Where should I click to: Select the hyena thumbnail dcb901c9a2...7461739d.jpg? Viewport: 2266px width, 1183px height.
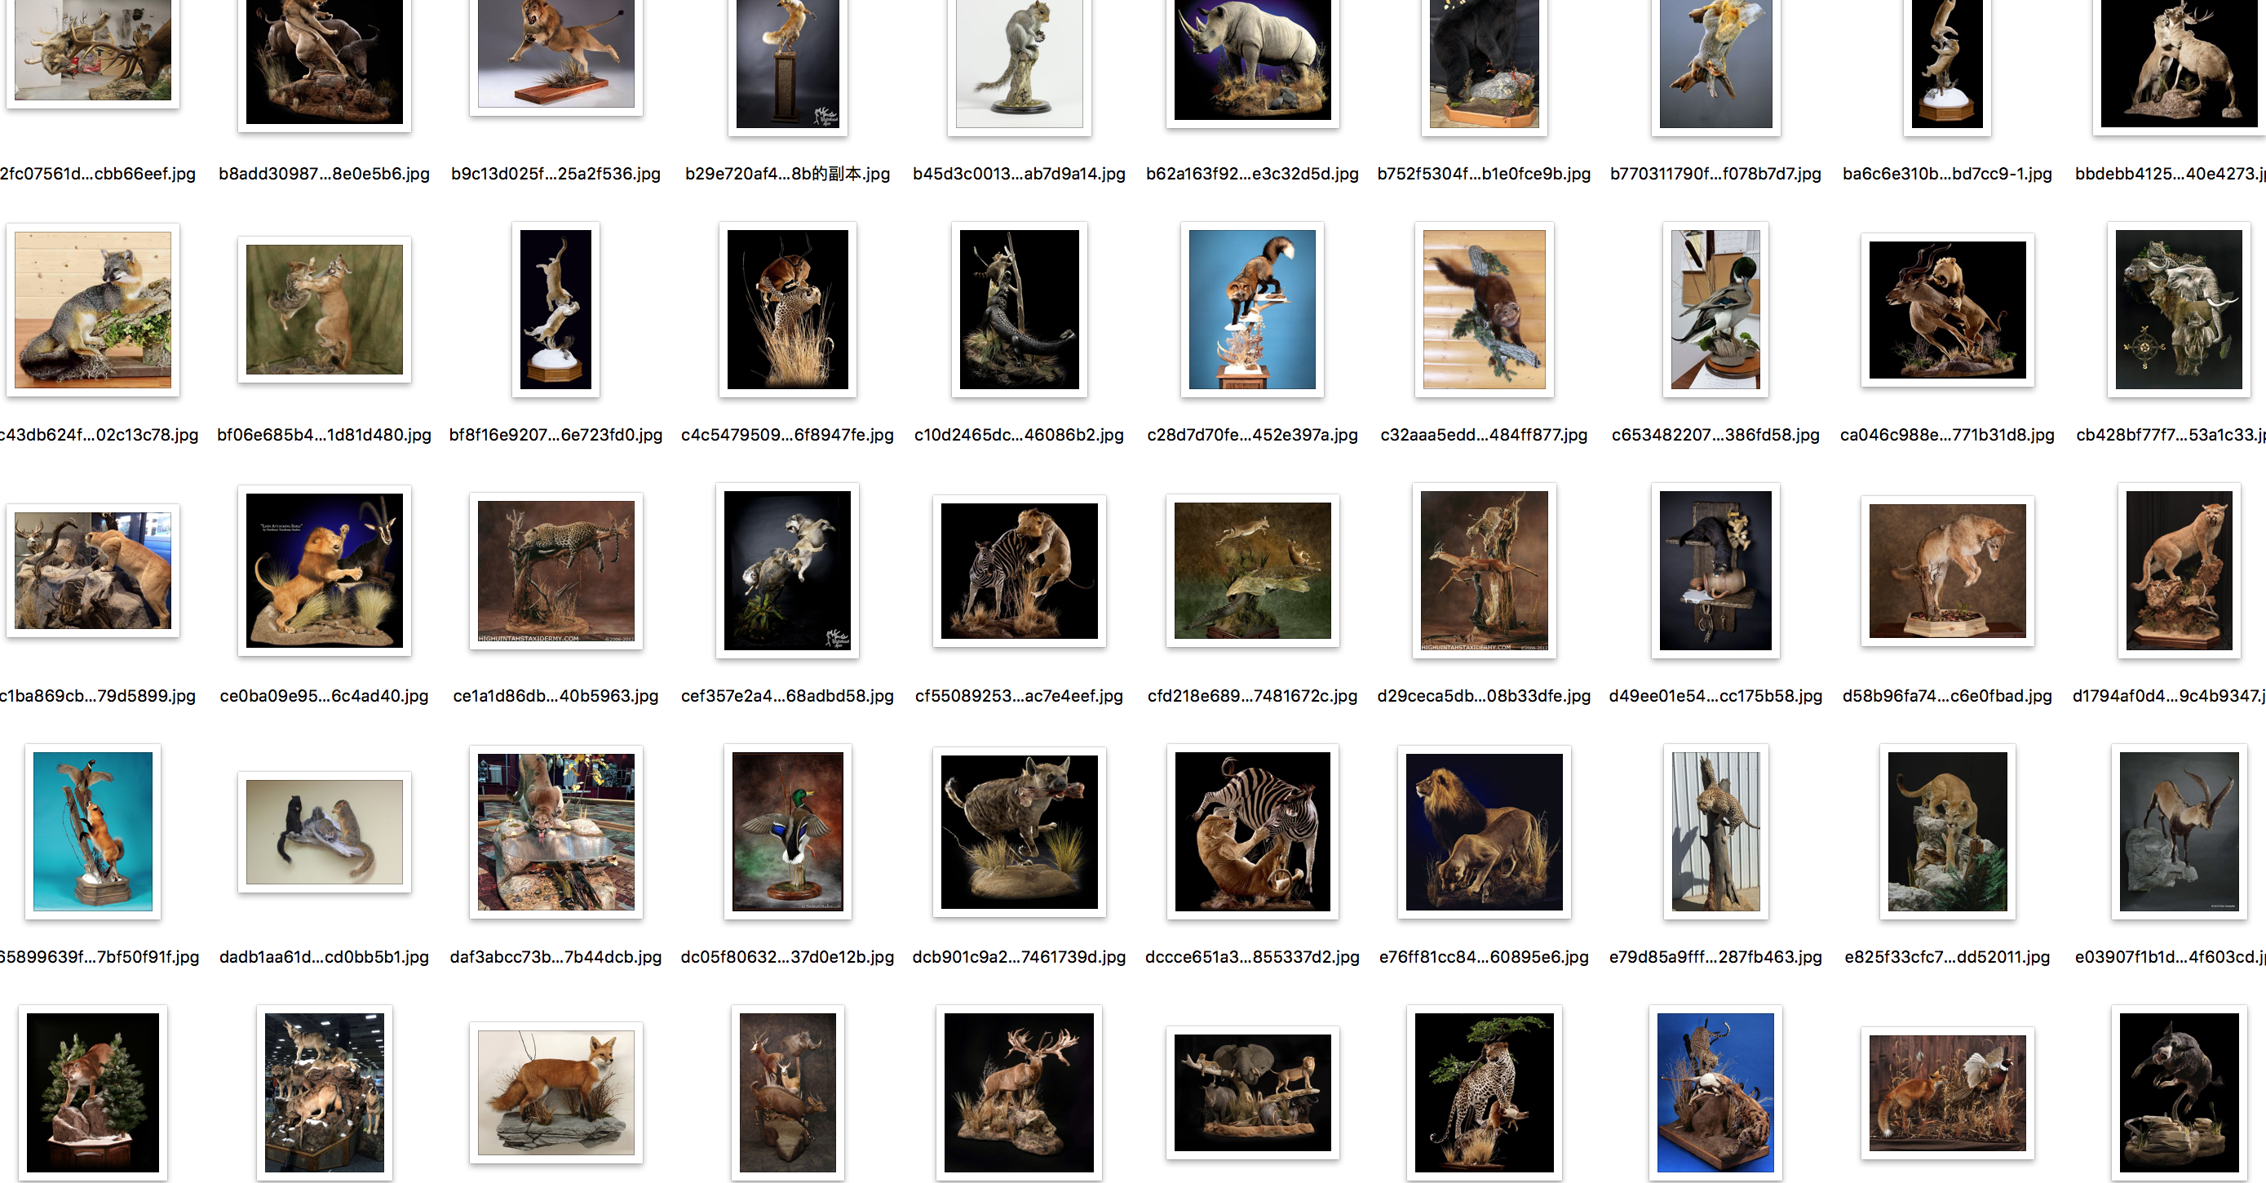(x=1019, y=831)
